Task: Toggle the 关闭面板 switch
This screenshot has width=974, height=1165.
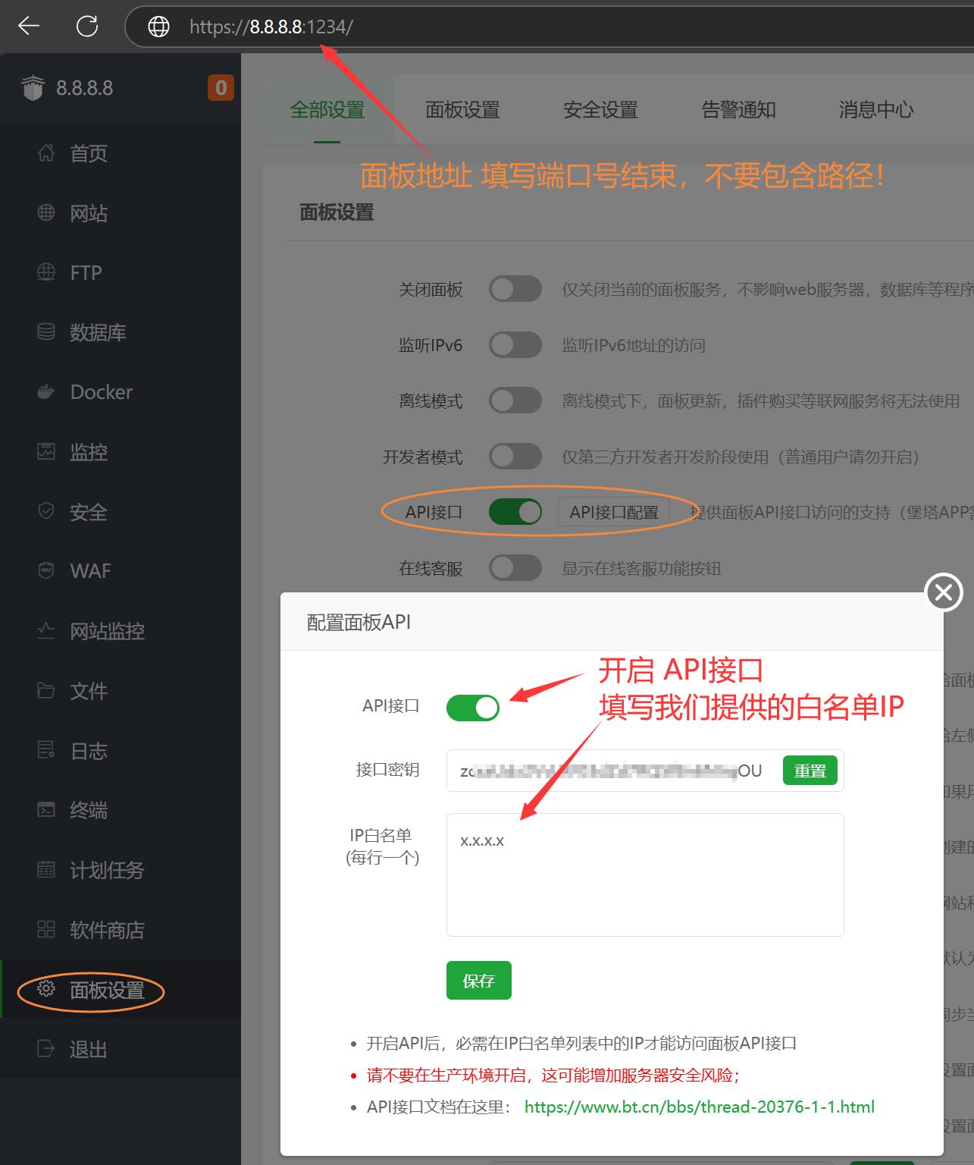Action: pyautogui.click(x=515, y=289)
